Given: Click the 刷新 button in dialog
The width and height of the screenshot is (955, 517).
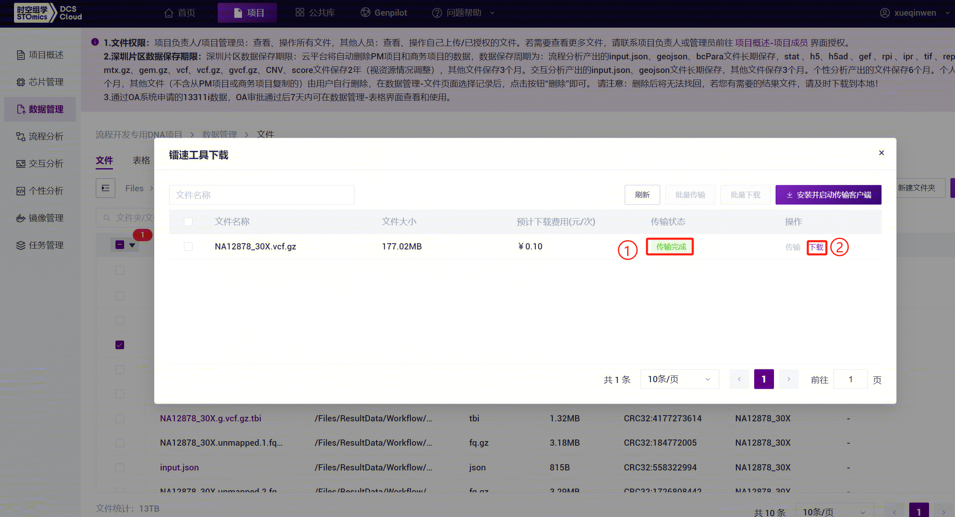Looking at the screenshot, I should point(642,195).
